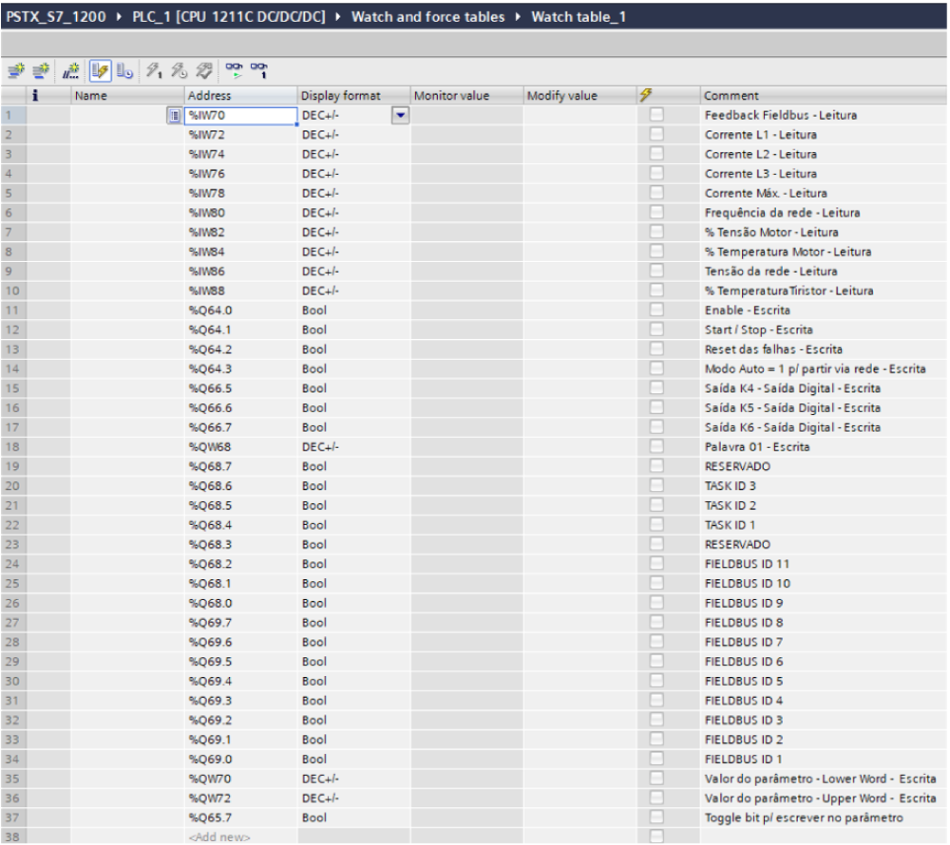Click Monitor once and now glasses icon
The width and height of the screenshot is (950, 845).
pyautogui.click(x=258, y=71)
